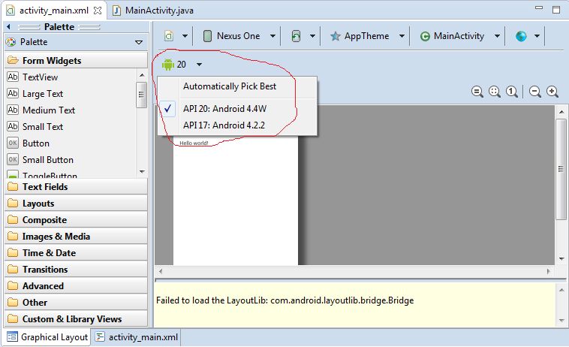Click down arrow of widget list scrollbar
This screenshot has width=569, height=347.
tap(142, 171)
